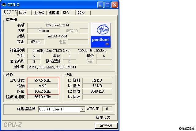Expand the 處理器選擇 dropdown arrow

click(x=82, y=109)
